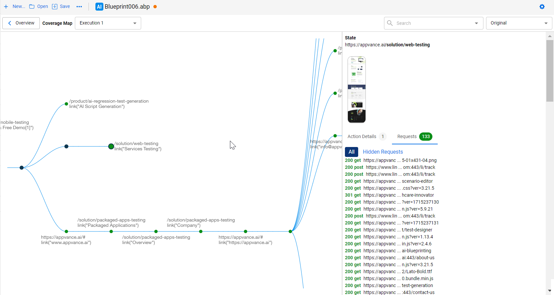
Task: Open the Original view dropdown
Action: 519,23
